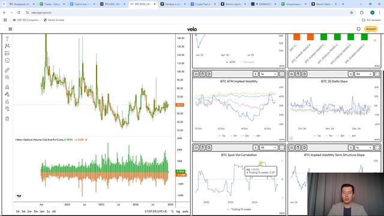Download data of BTC ATM Implied Volatility panel
The width and height of the screenshot is (384, 216).
click(x=209, y=74)
